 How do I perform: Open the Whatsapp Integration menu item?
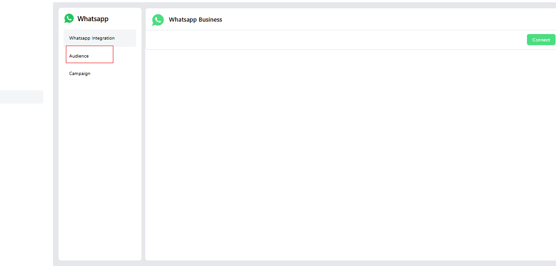[92, 38]
